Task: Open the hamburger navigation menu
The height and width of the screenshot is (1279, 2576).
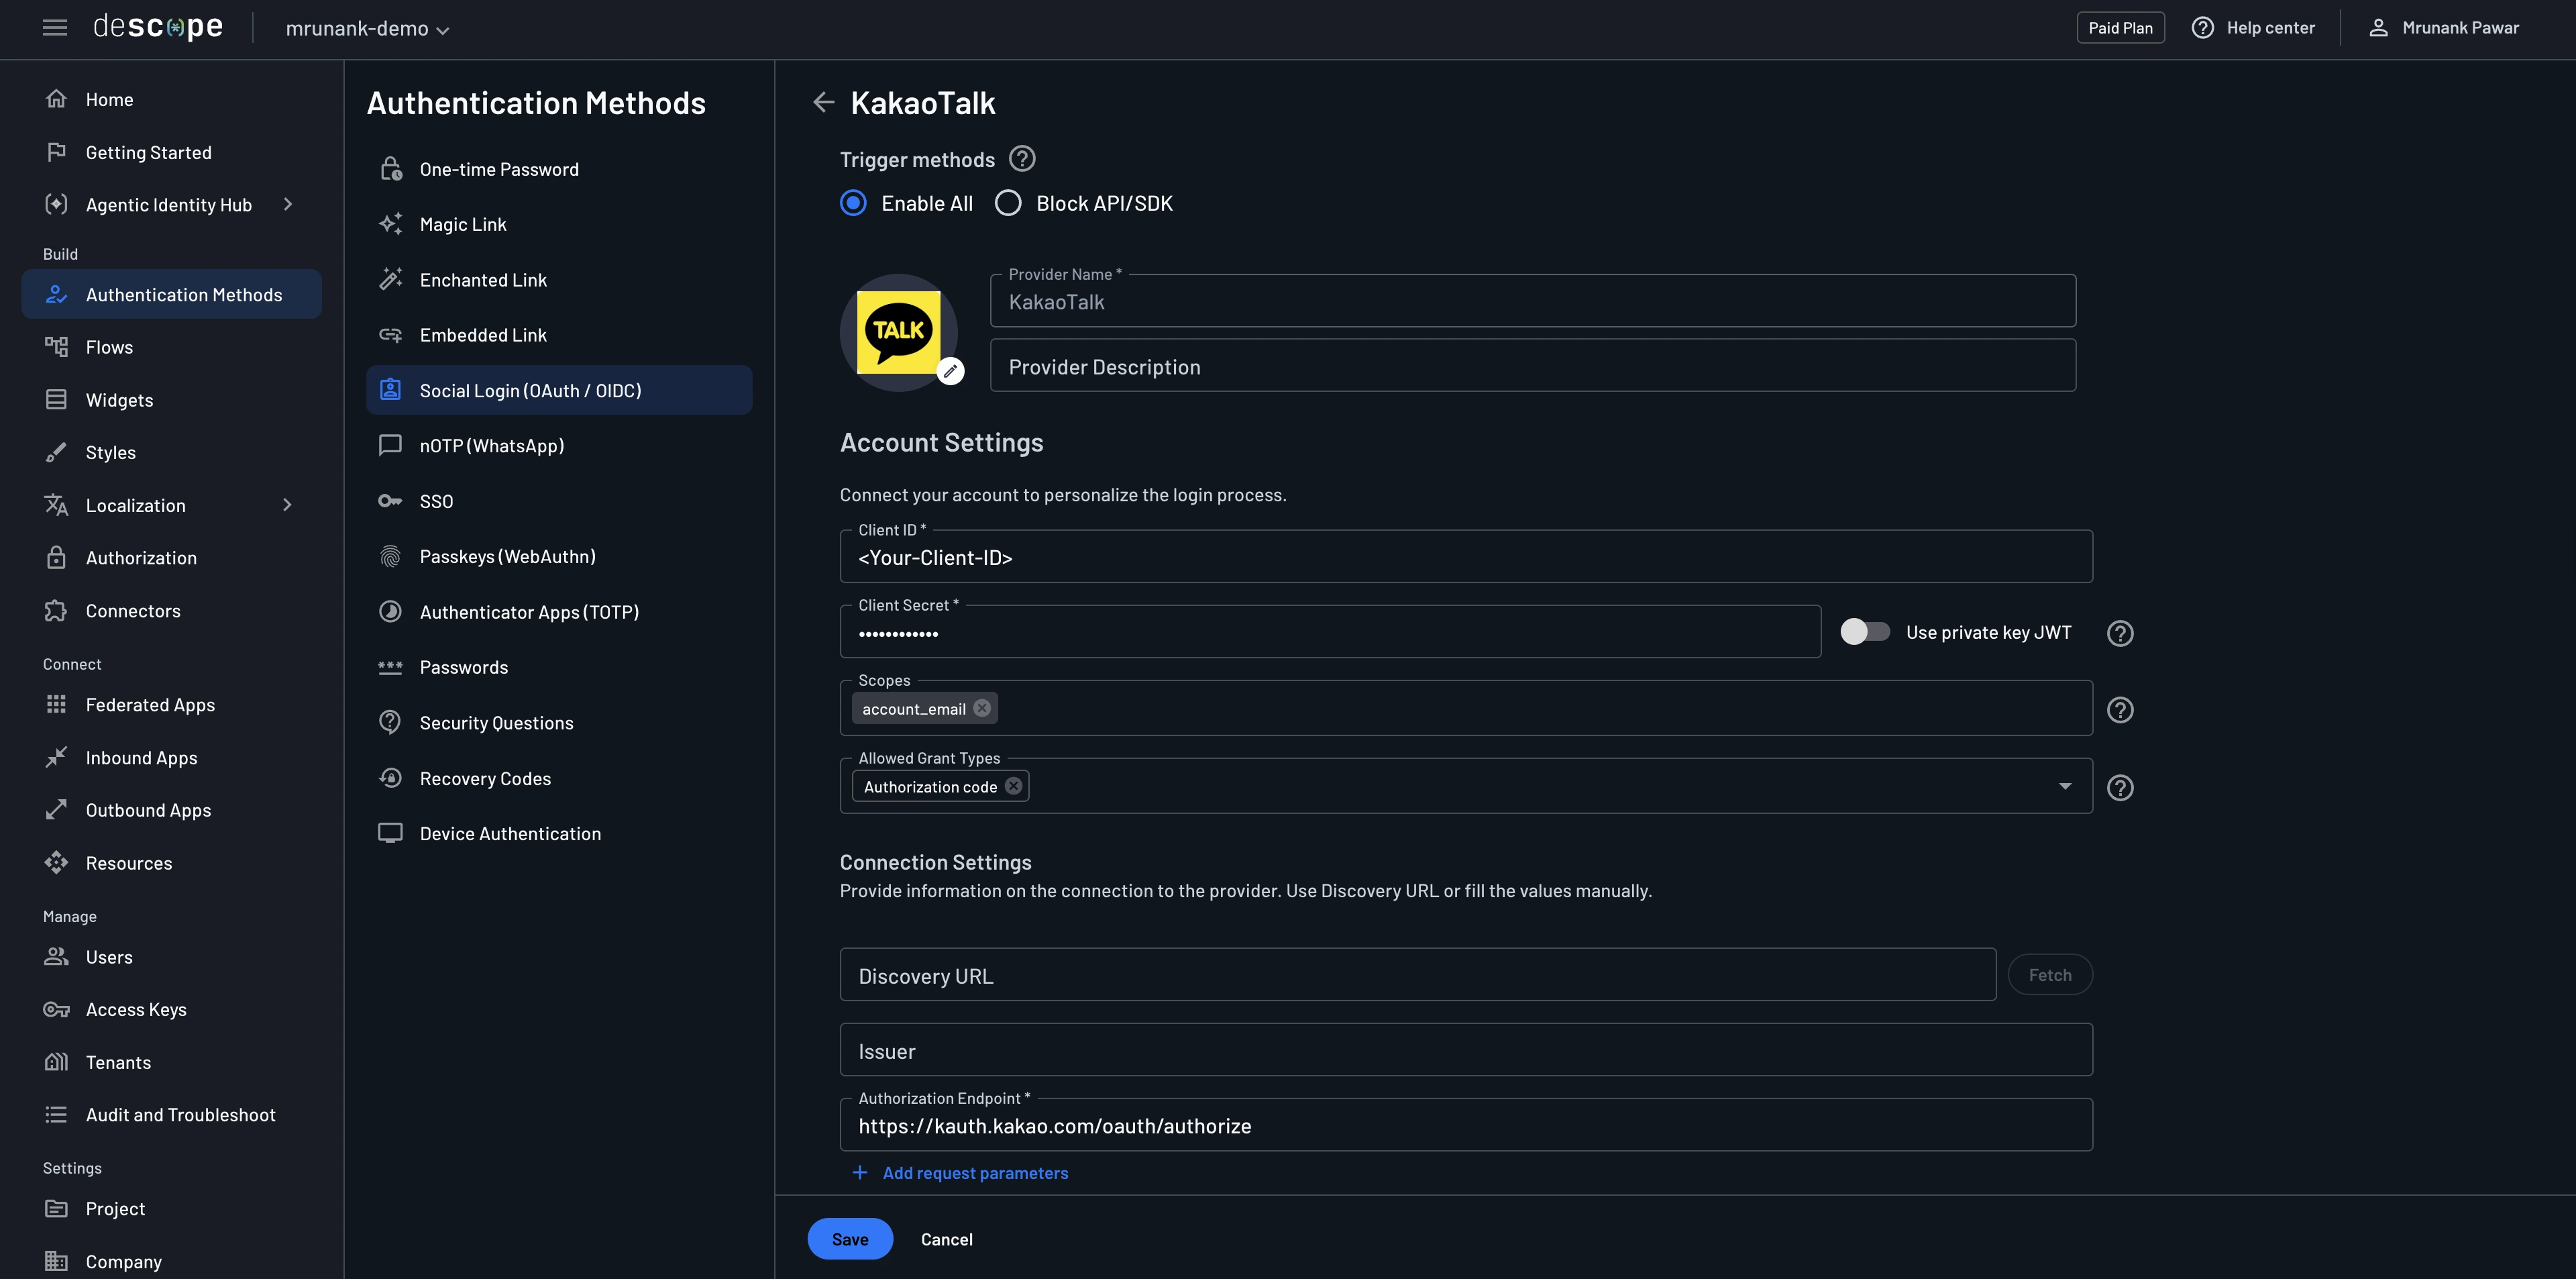Action: pos(55,27)
